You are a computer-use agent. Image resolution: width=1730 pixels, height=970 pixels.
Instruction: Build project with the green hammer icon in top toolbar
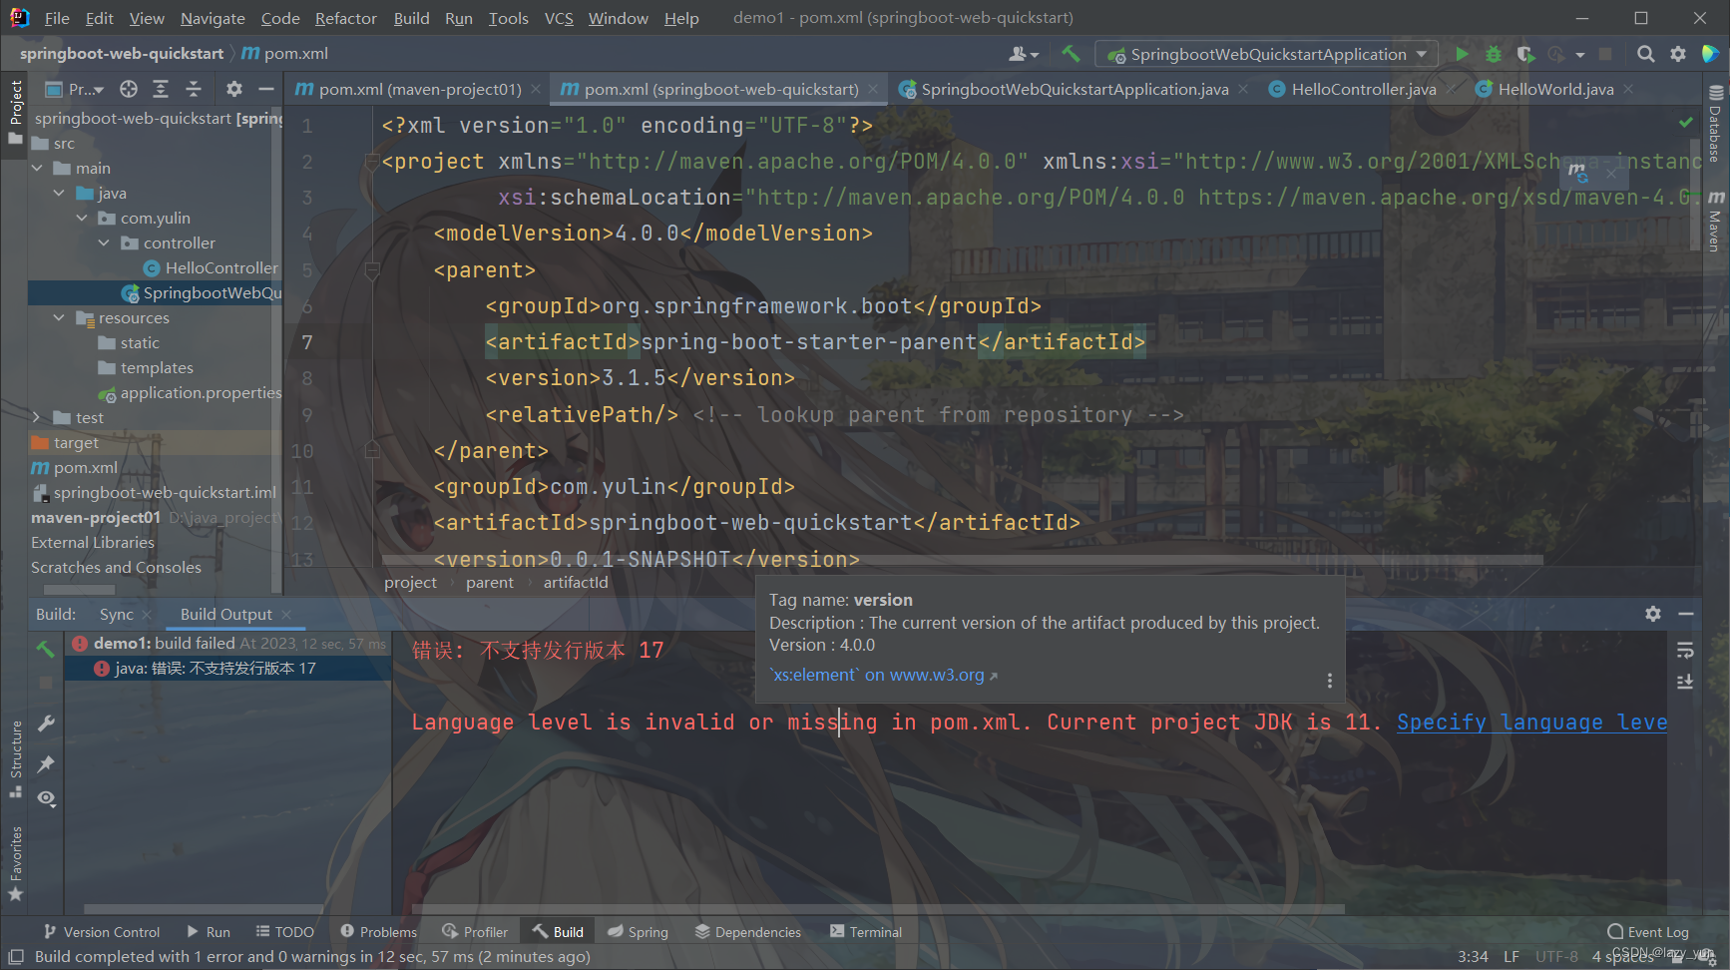[1071, 54]
